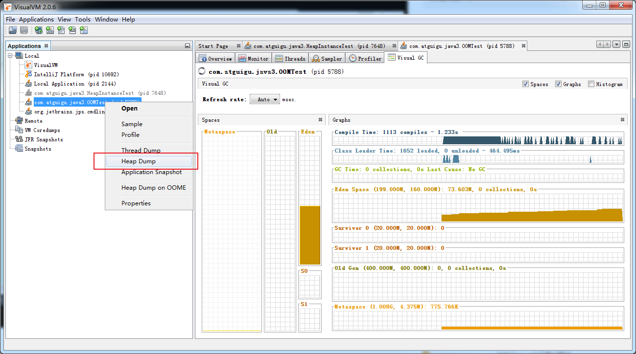The image size is (636, 354).
Task: Open the Window menu
Action: click(106, 20)
